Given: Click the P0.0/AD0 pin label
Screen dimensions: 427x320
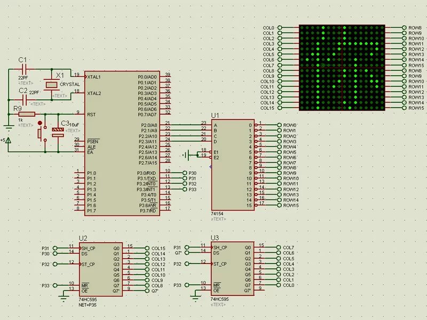Looking at the screenshot, I should click(147, 77).
